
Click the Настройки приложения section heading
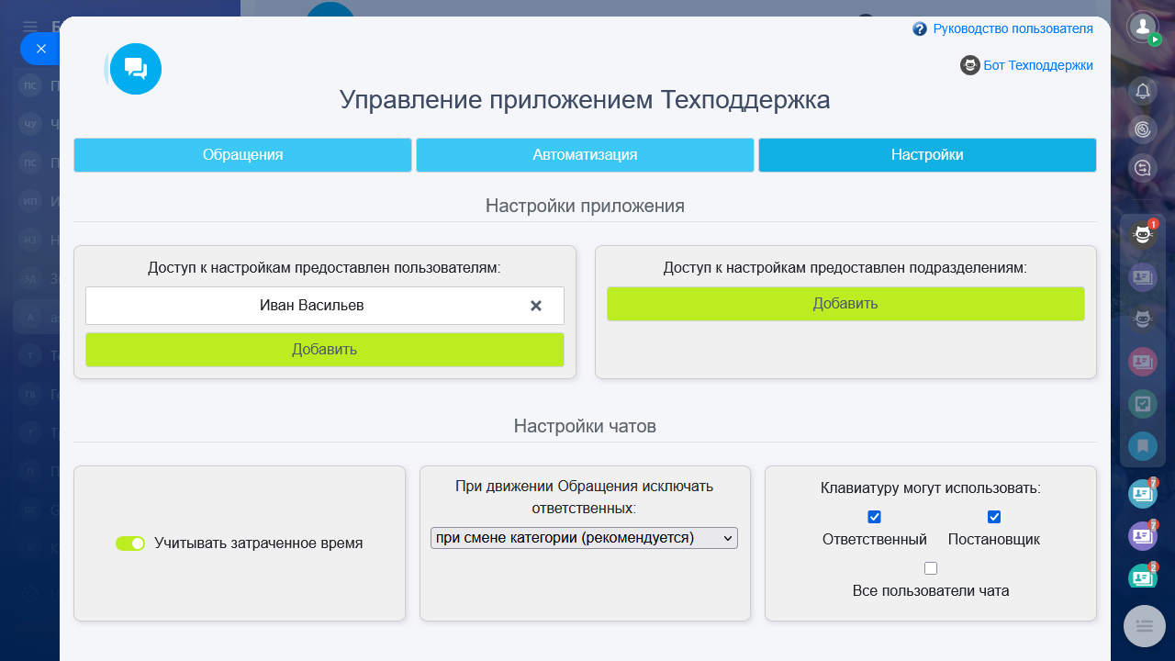[x=585, y=206]
